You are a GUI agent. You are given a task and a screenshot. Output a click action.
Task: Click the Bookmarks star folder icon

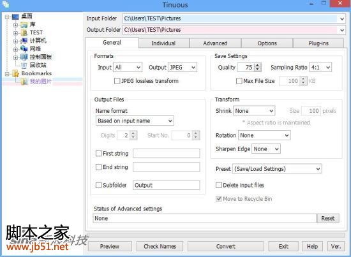(16, 73)
